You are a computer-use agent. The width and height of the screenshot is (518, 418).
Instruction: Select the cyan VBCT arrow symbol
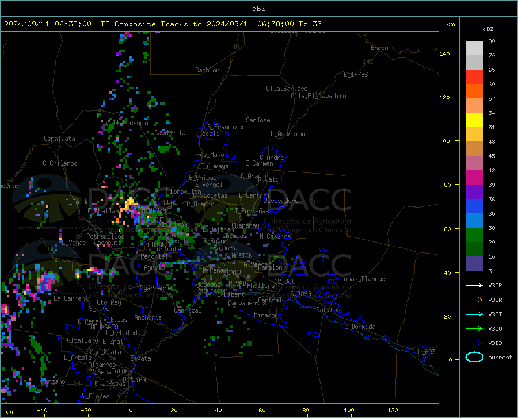pyautogui.click(x=474, y=314)
